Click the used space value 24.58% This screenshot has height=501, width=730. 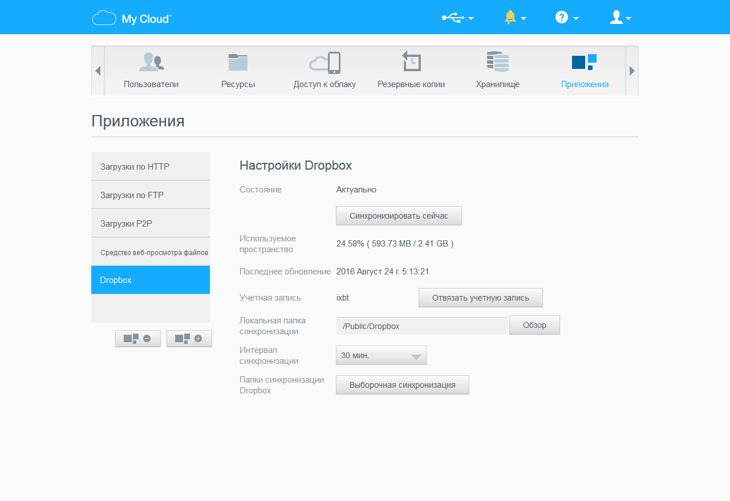tap(395, 244)
